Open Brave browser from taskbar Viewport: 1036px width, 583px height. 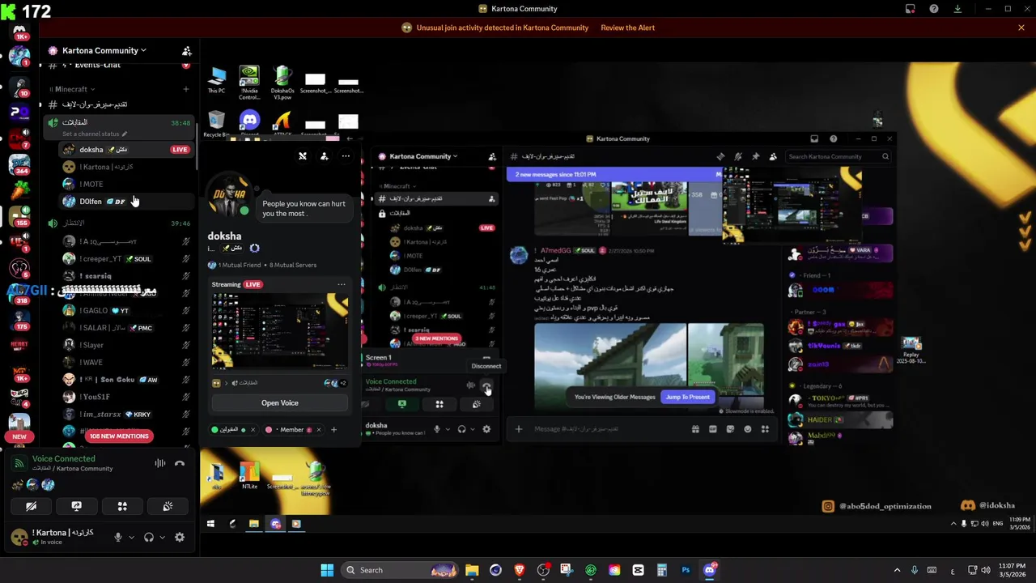pyautogui.click(x=519, y=570)
